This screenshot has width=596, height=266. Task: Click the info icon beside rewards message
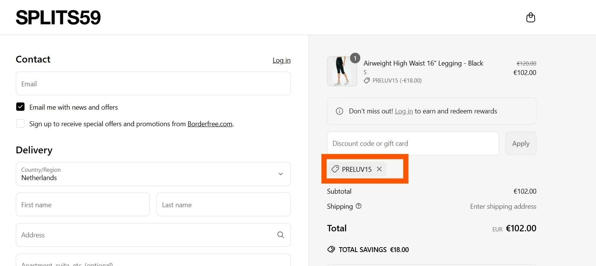(x=339, y=111)
